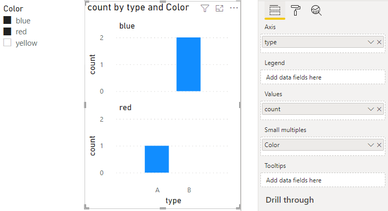Image resolution: width=388 pixels, height=211 pixels.
Task: Remove the count field from Values
Action: (x=379, y=109)
